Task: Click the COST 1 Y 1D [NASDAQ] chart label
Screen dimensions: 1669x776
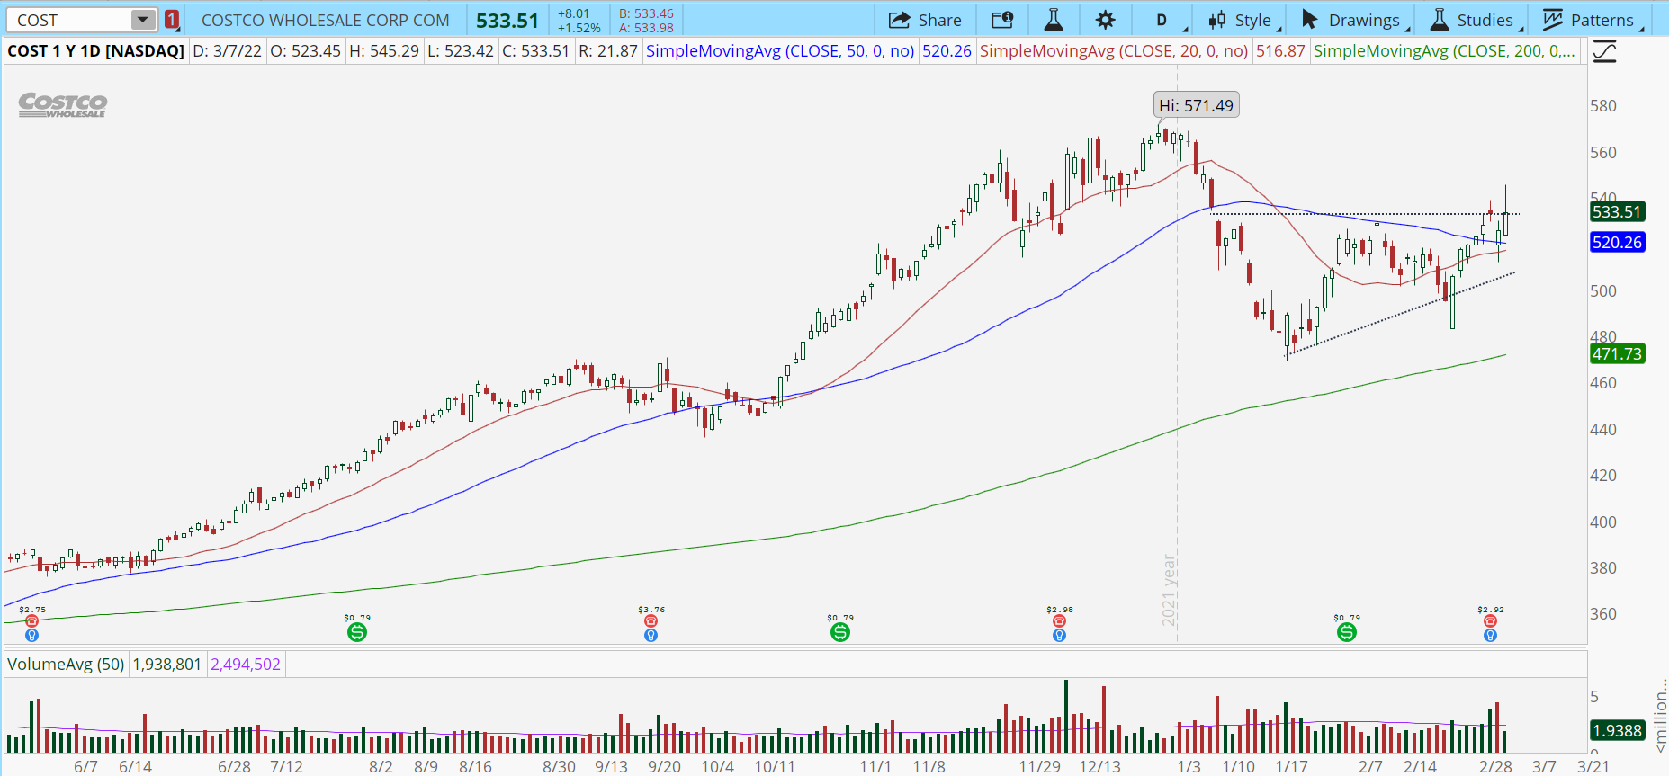Action: pyautogui.click(x=95, y=51)
